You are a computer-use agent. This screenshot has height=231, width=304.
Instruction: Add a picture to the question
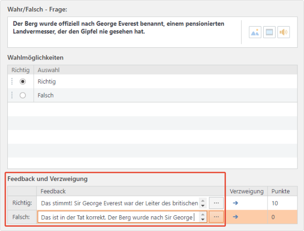[x=255, y=32]
